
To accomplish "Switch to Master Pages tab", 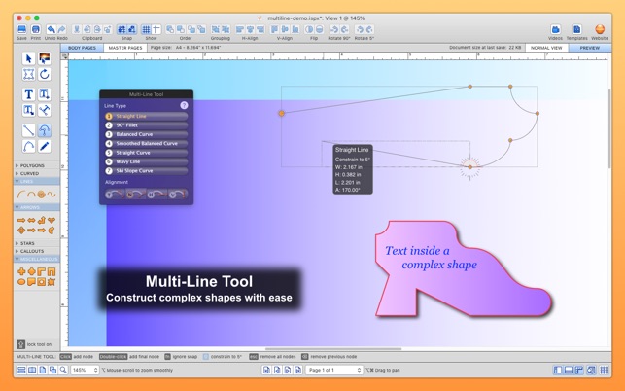I will tap(125, 48).
